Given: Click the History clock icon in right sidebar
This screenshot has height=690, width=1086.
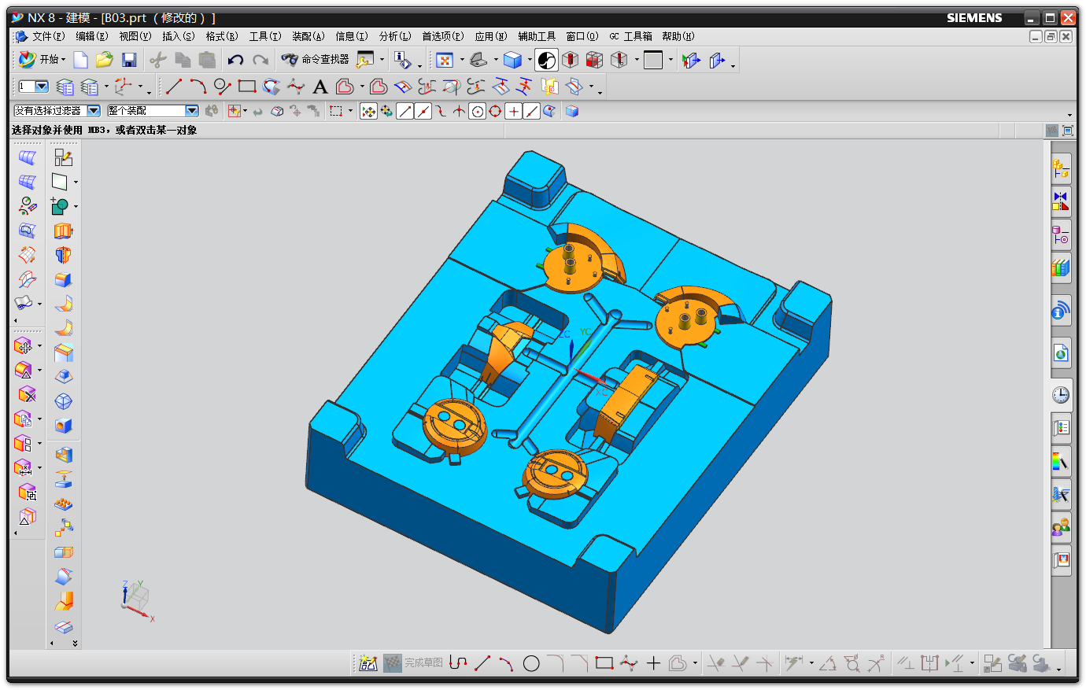Looking at the screenshot, I should [1061, 394].
